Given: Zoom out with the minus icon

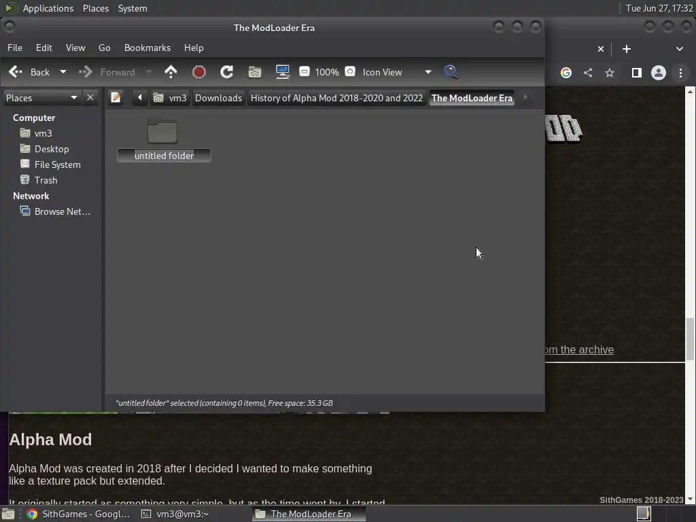Looking at the screenshot, I should (304, 71).
